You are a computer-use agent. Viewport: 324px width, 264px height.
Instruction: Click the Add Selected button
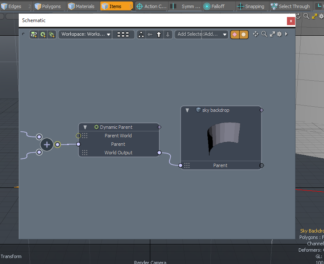(x=189, y=34)
